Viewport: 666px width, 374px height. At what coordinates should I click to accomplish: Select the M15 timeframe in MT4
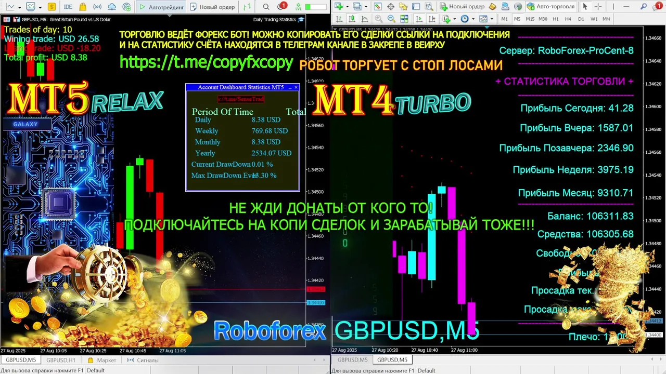click(530, 19)
